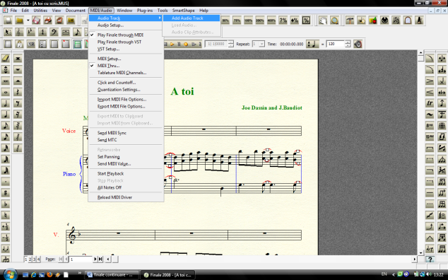Click the 100% zoom button

click(x=248, y=21)
